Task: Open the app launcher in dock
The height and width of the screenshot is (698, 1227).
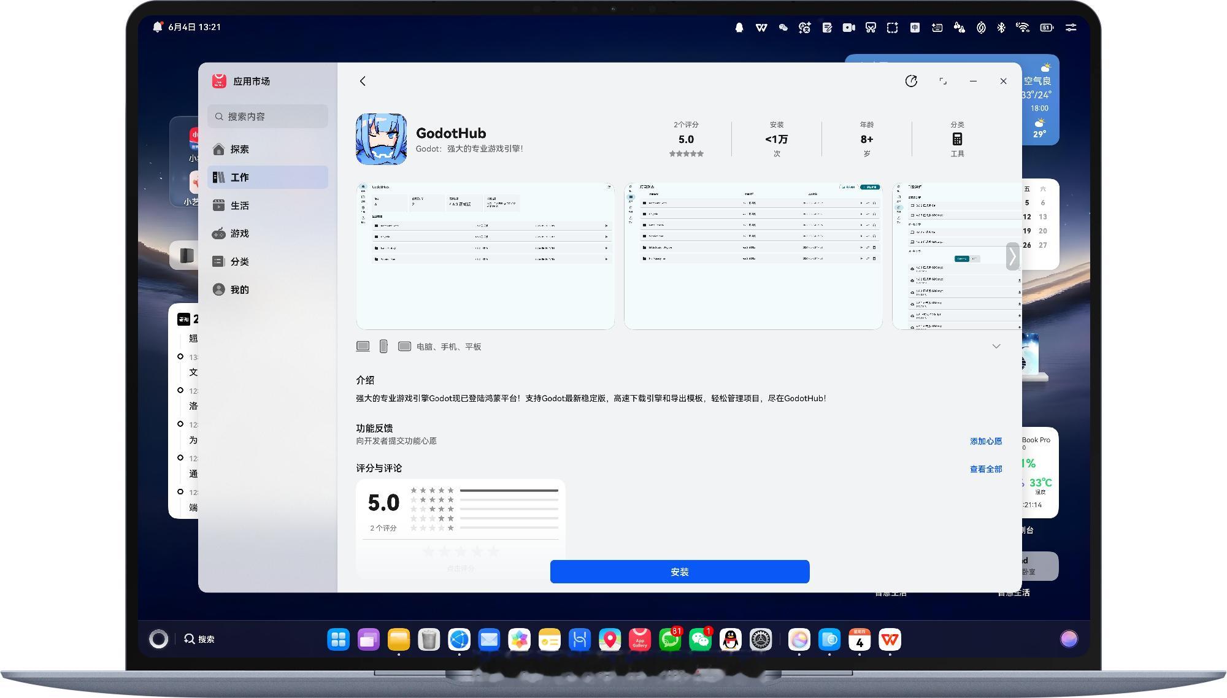Action: 338,640
